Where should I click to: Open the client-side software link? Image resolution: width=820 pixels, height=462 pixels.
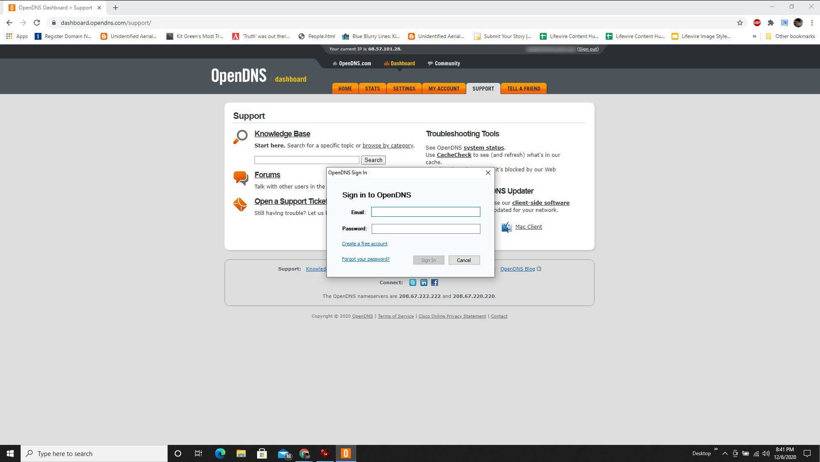click(x=541, y=203)
